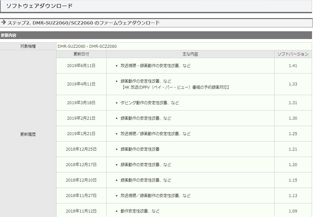Click version number 1.30
This screenshot has width=313, height=217.
point(293,118)
